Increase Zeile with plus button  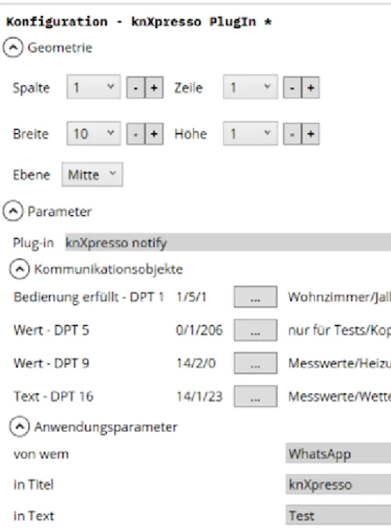point(310,88)
